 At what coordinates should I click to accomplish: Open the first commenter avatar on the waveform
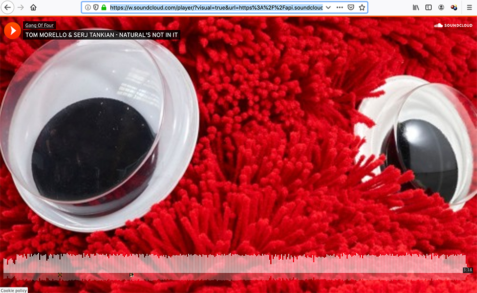60,275
